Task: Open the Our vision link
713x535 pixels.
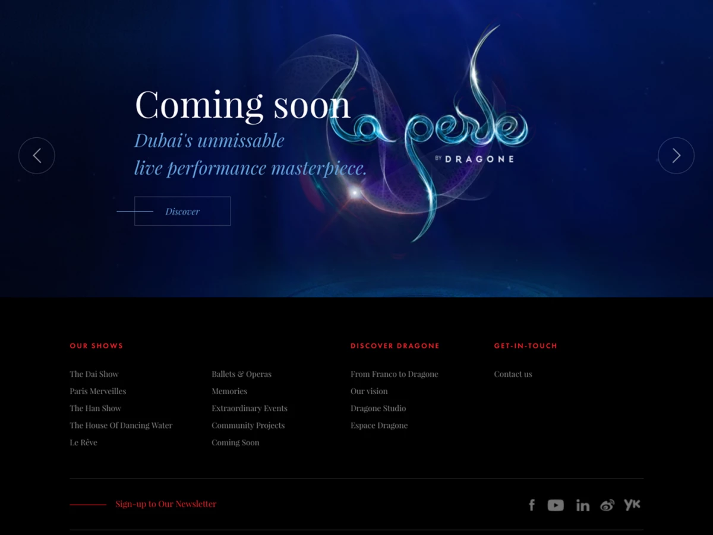Action: coord(369,391)
